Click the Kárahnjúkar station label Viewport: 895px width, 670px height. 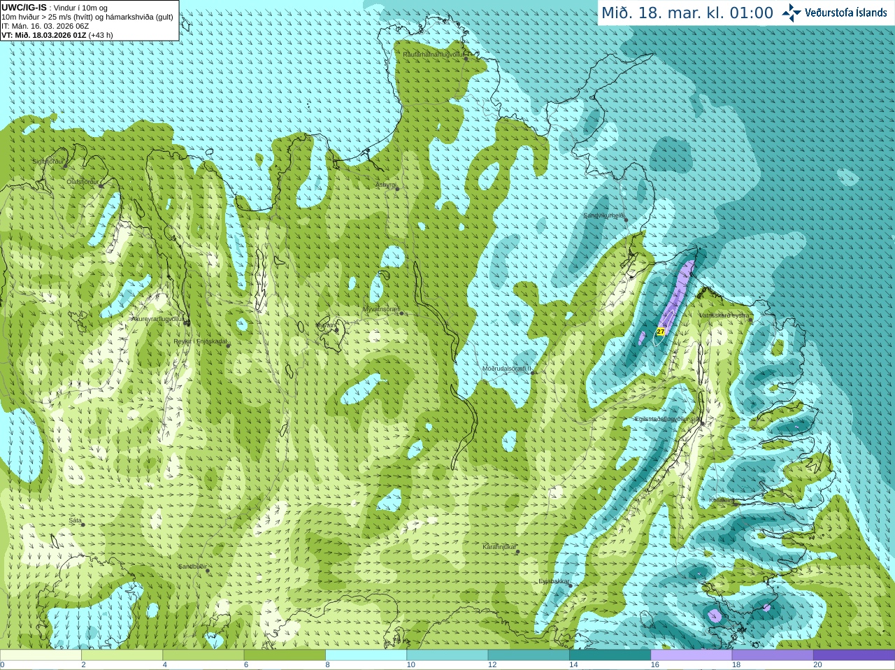coord(499,547)
